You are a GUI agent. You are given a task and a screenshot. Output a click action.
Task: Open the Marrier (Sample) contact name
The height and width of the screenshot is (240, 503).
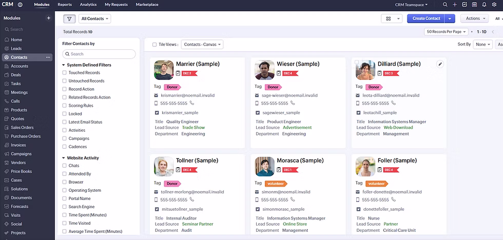coord(198,64)
